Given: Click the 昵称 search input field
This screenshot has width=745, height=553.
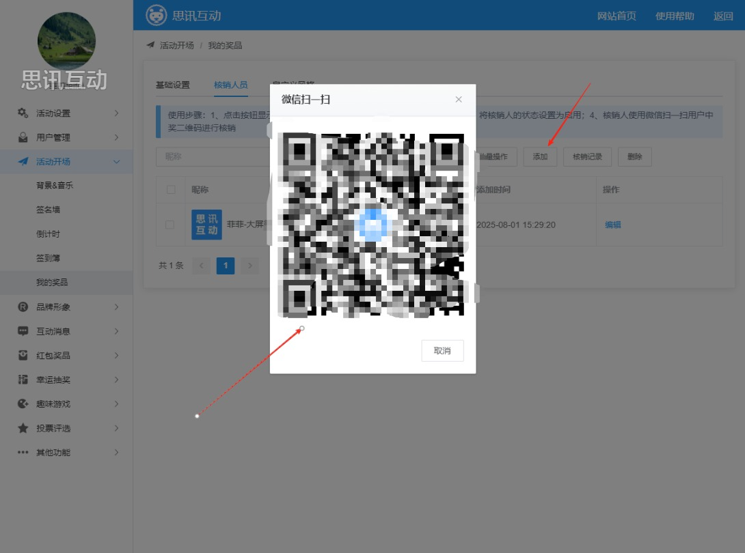Looking at the screenshot, I should coord(213,156).
